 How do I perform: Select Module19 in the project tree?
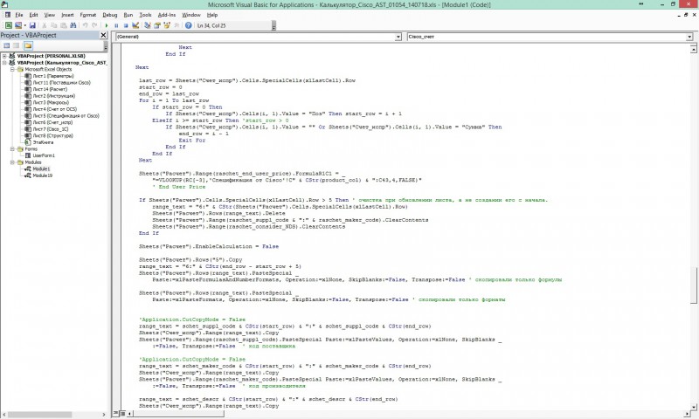(43, 175)
